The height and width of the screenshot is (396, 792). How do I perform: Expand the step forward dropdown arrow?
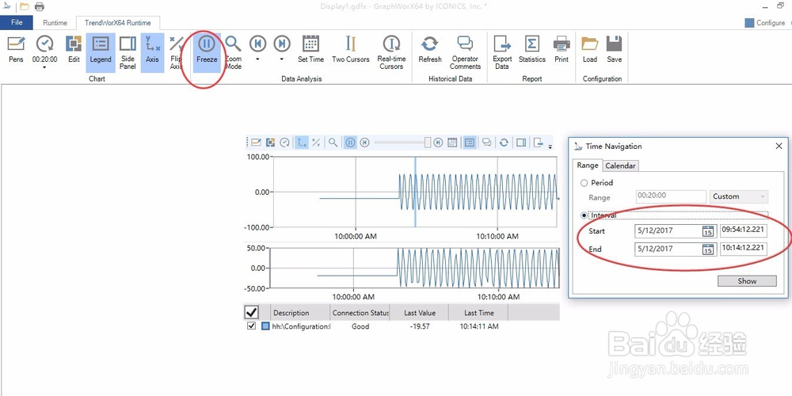[x=282, y=59]
